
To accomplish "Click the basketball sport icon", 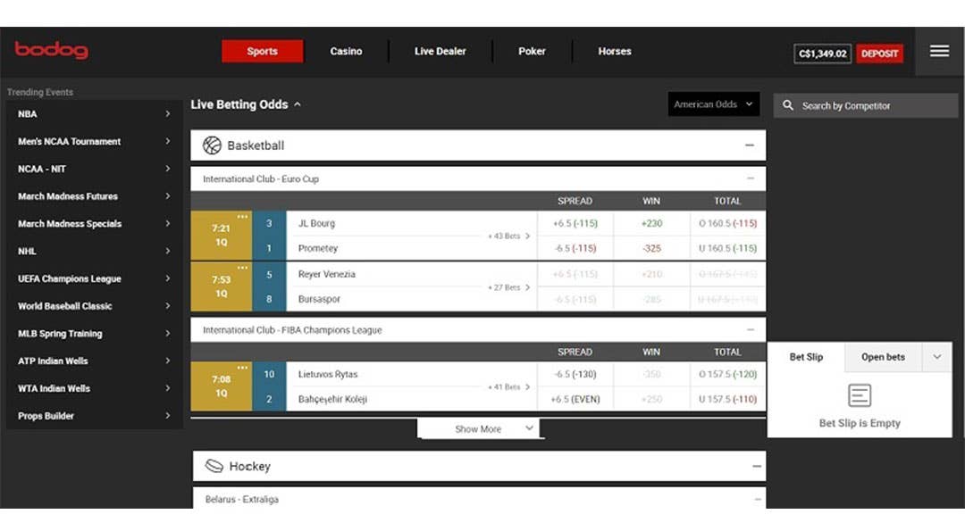I will click(x=213, y=145).
